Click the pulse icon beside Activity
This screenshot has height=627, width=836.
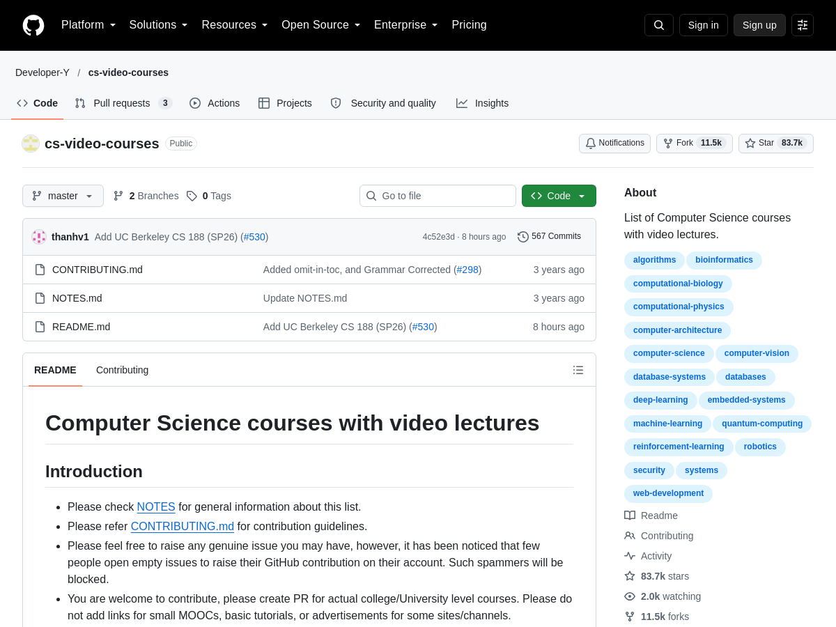pos(630,556)
